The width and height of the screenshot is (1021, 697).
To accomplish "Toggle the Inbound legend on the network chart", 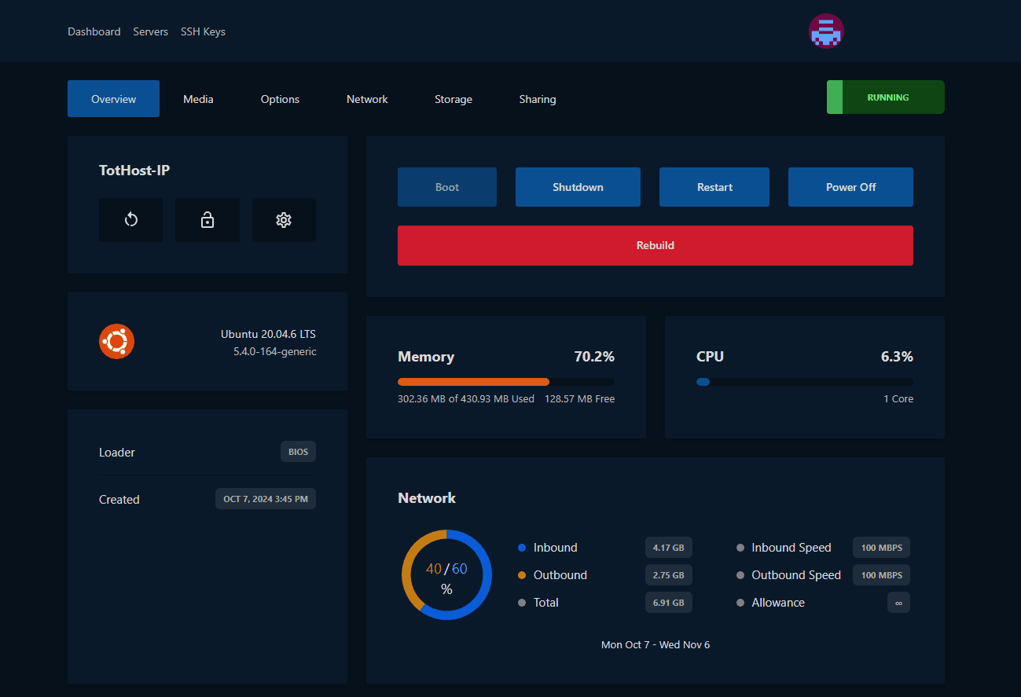I will [556, 547].
